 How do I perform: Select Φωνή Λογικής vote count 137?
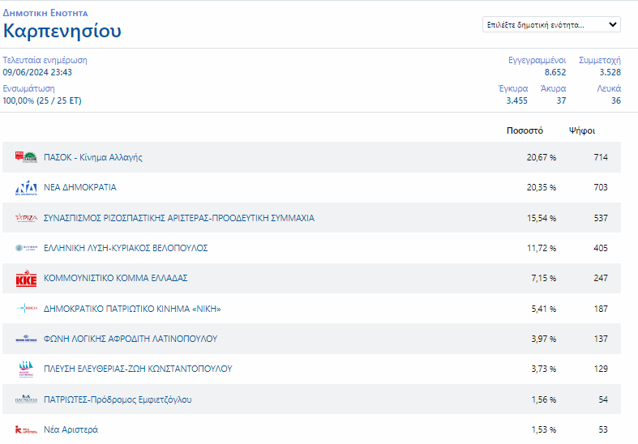click(601, 339)
